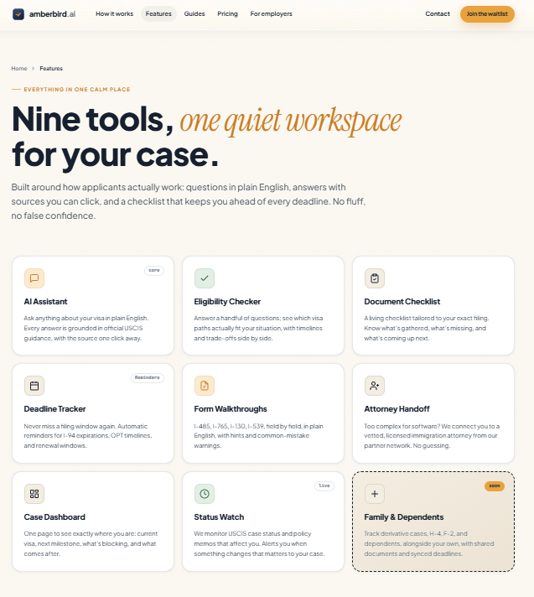The height and width of the screenshot is (597, 534).
Task: Open the Form Walkthroughs card title
Action: point(231,409)
